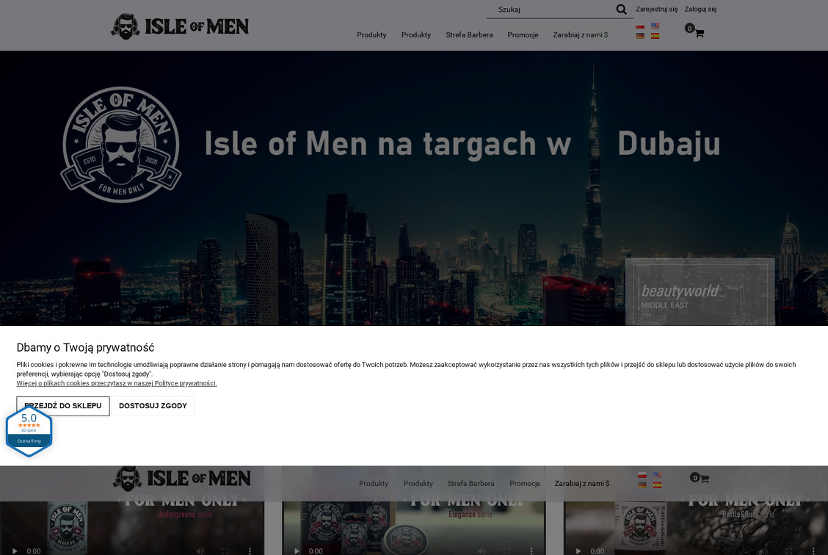This screenshot has height=555, width=828.
Task: Choose German flag in lower header
Action: pyautogui.click(x=642, y=485)
